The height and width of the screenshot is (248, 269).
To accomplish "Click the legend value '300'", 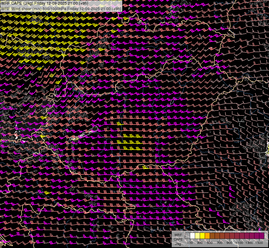I will (x=200, y=243).
